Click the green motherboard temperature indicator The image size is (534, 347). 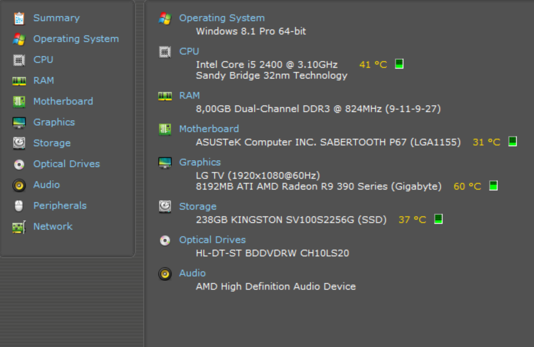point(512,141)
